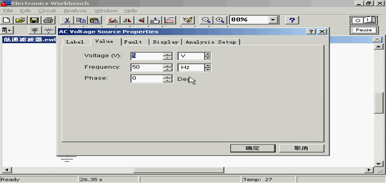
Task: Decrease Phase value with down arrow
Action: (x=168, y=81)
